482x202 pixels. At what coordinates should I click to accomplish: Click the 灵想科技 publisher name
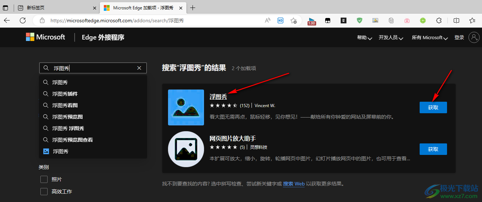click(258, 147)
